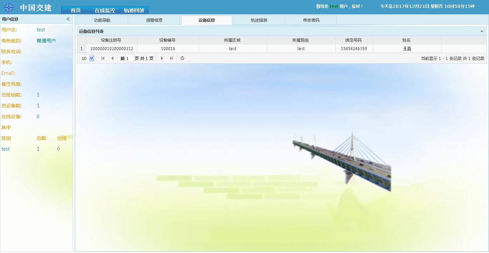
Task: Collapse the 用户信息 sidebar panel
Action: (68, 19)
